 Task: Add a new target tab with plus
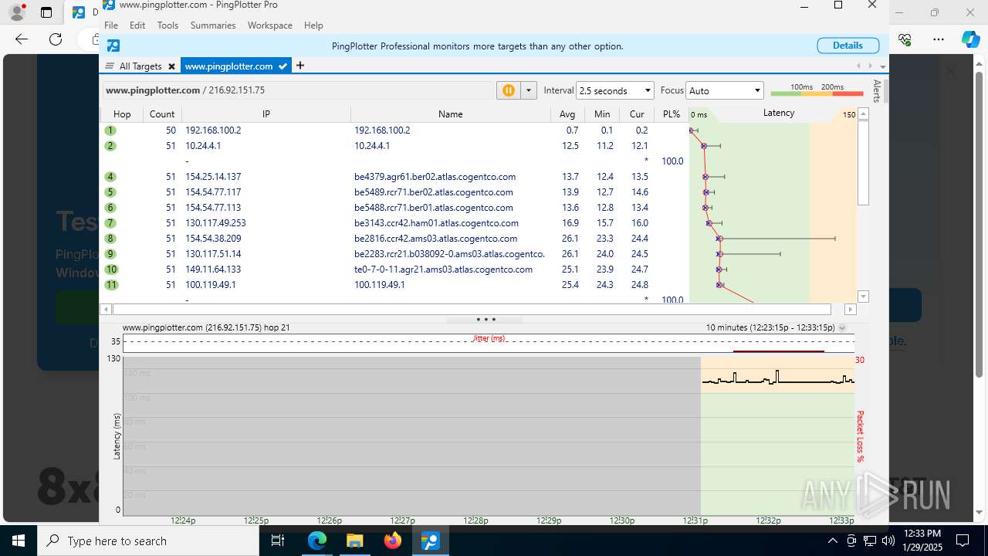(300, 66)
